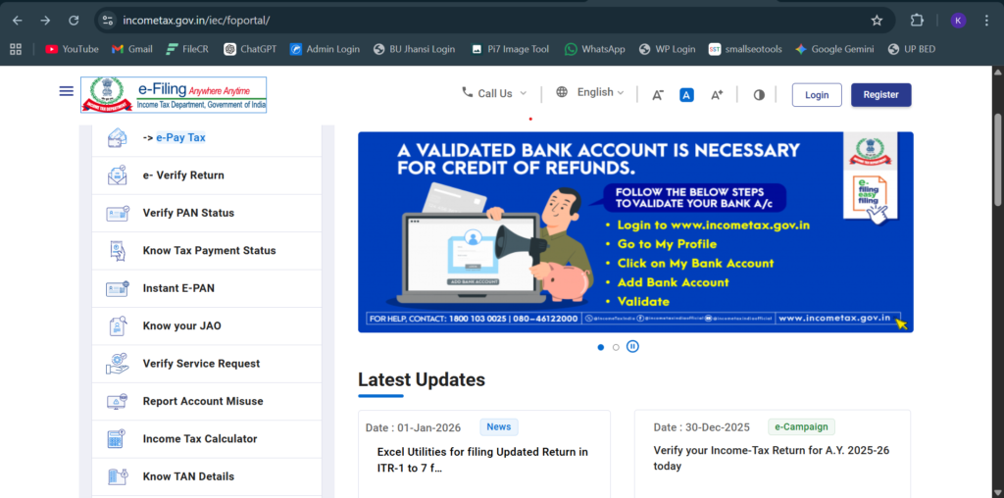The image size is (1004, 498).
Task: Click the Verify PAN Status card icon
Action: click(118, 213)
